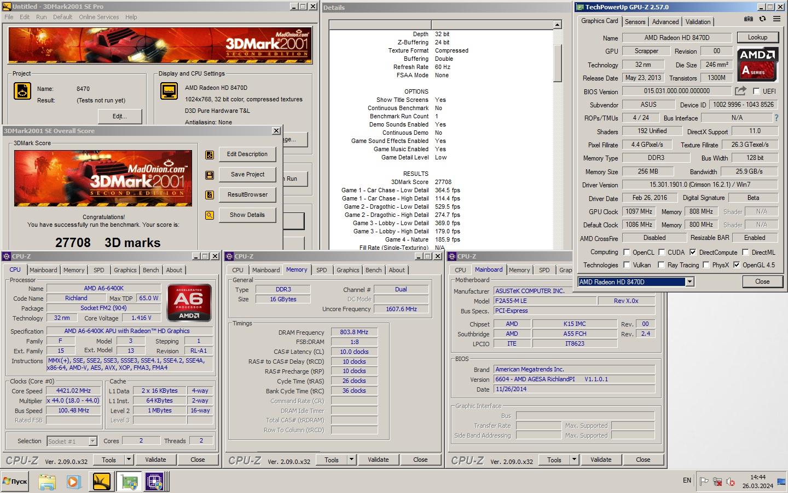
Task: Click the icon beside Edit Description
Action: 210,155
